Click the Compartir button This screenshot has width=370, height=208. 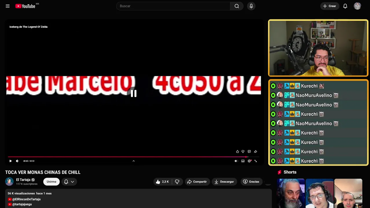pyautogui.click(x=197, y=182)
